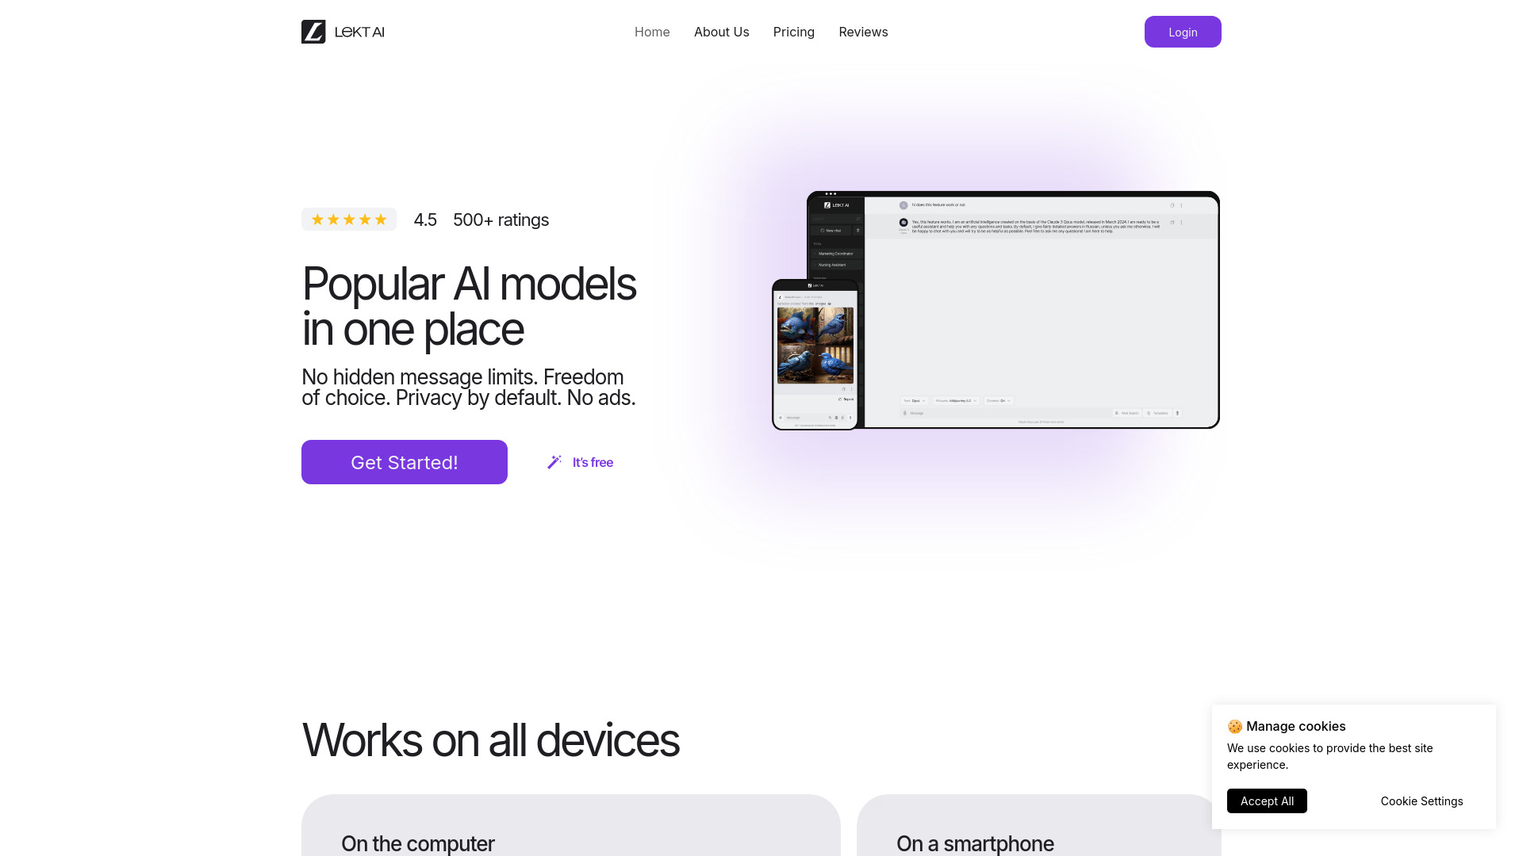
Task: Expand the Reviews navigation dropdown
Action: click(x=863, y=32)
